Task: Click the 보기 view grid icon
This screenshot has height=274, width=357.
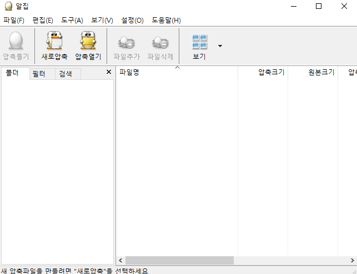Action: coord(199,42)
